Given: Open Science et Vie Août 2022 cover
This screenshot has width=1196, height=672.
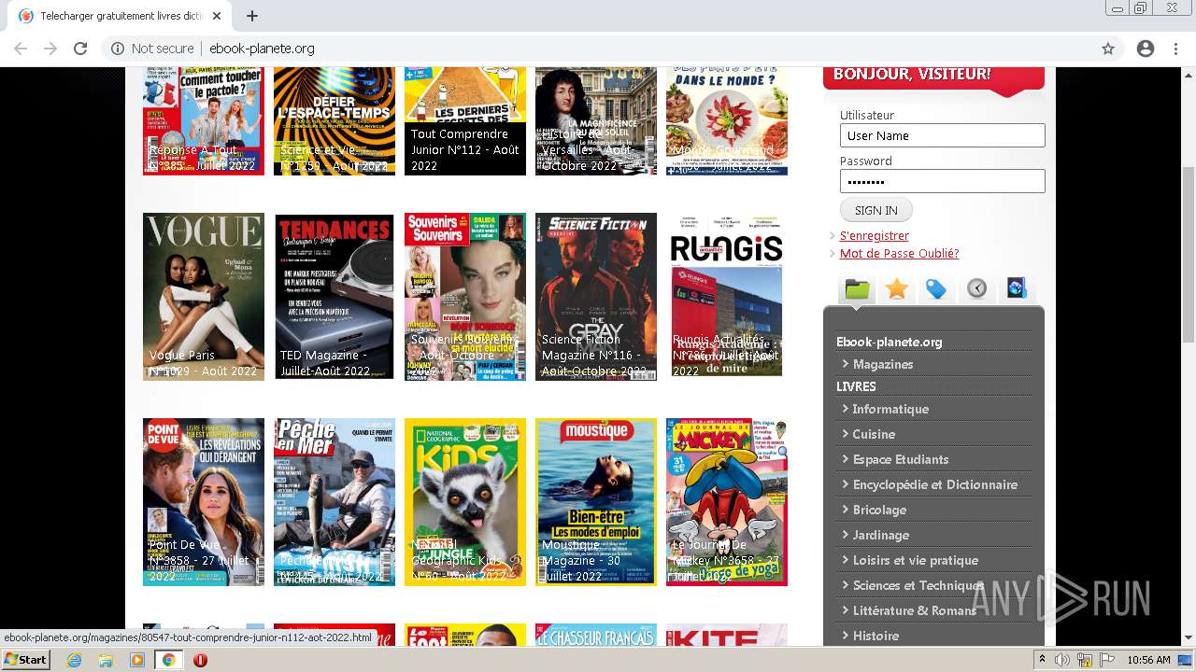Looking at the screenshot, I should click(x=335, y=121).
